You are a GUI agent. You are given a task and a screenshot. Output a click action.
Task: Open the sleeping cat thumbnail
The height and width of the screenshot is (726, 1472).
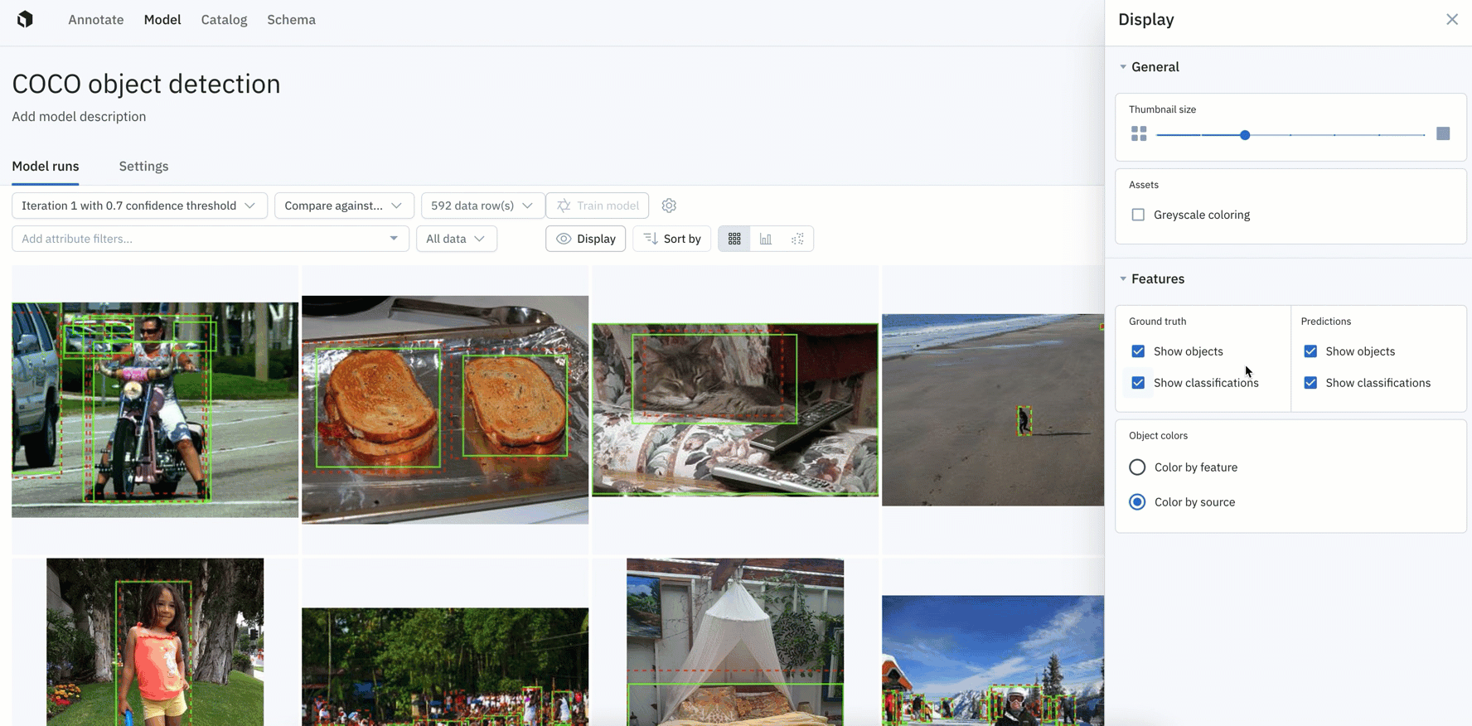click(x=735, y=410)
